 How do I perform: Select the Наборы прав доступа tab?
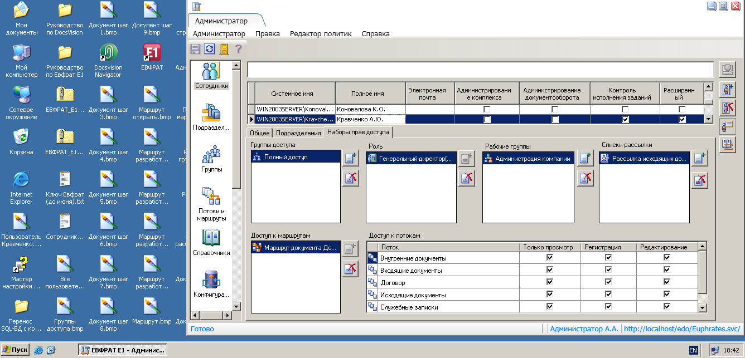359,132
